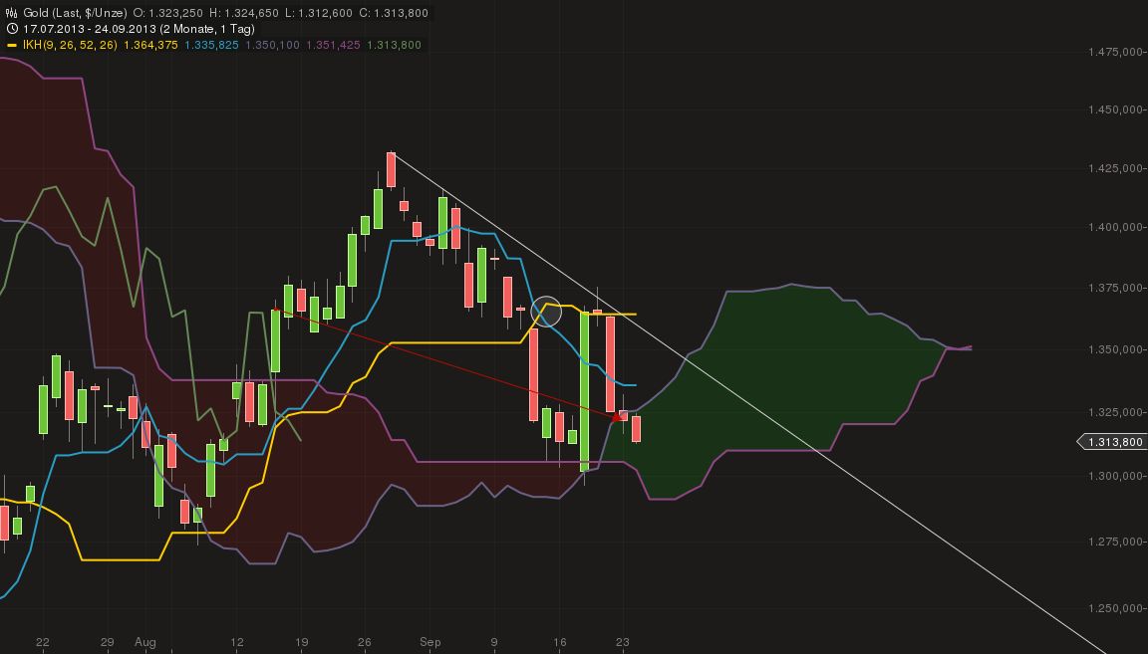Viewport: 1148px width, 654px height.
Task: Click the Aug label on the time axis
Action: (145, 642)
